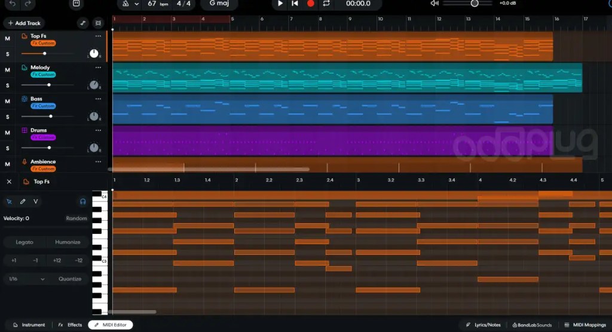The width and height of the screenshot is (612, 332).
Task: Click the Melody track keyboard icon
Action: (x=24, y=68)
